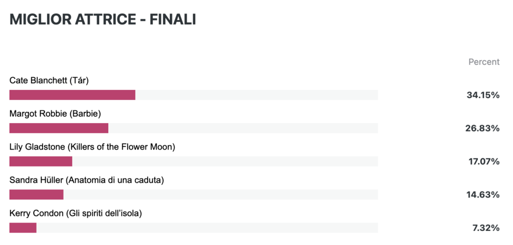Click the 34.15% percentage value

click(483, 95)
